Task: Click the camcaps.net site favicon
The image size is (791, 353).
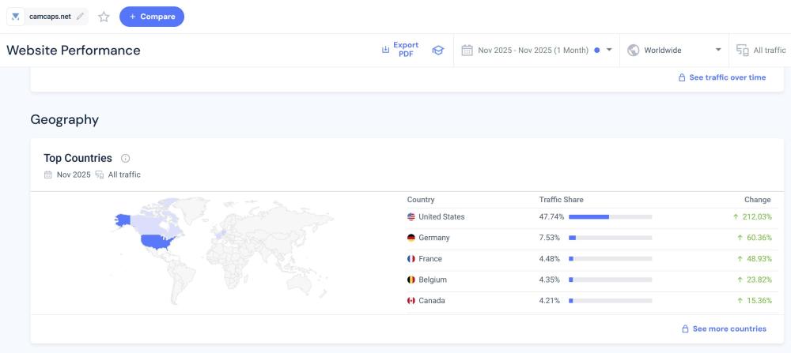Action: [16, 17]
